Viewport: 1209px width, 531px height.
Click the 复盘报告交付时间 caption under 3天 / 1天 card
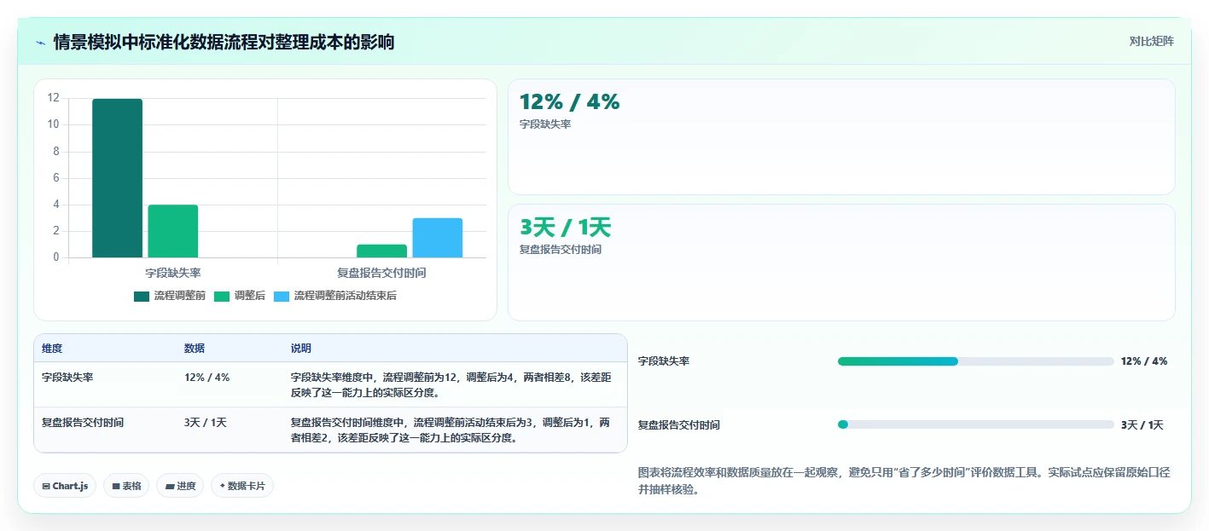click(x=561, y=250)
